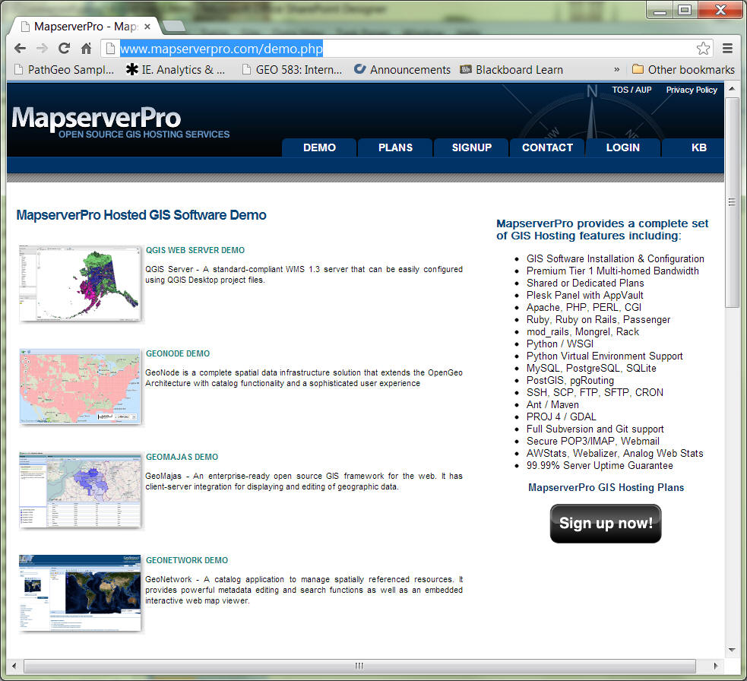This screenshot has height=681, width=747.
Task: Select the MapserverPro tab title
Action: coord(86,27)
